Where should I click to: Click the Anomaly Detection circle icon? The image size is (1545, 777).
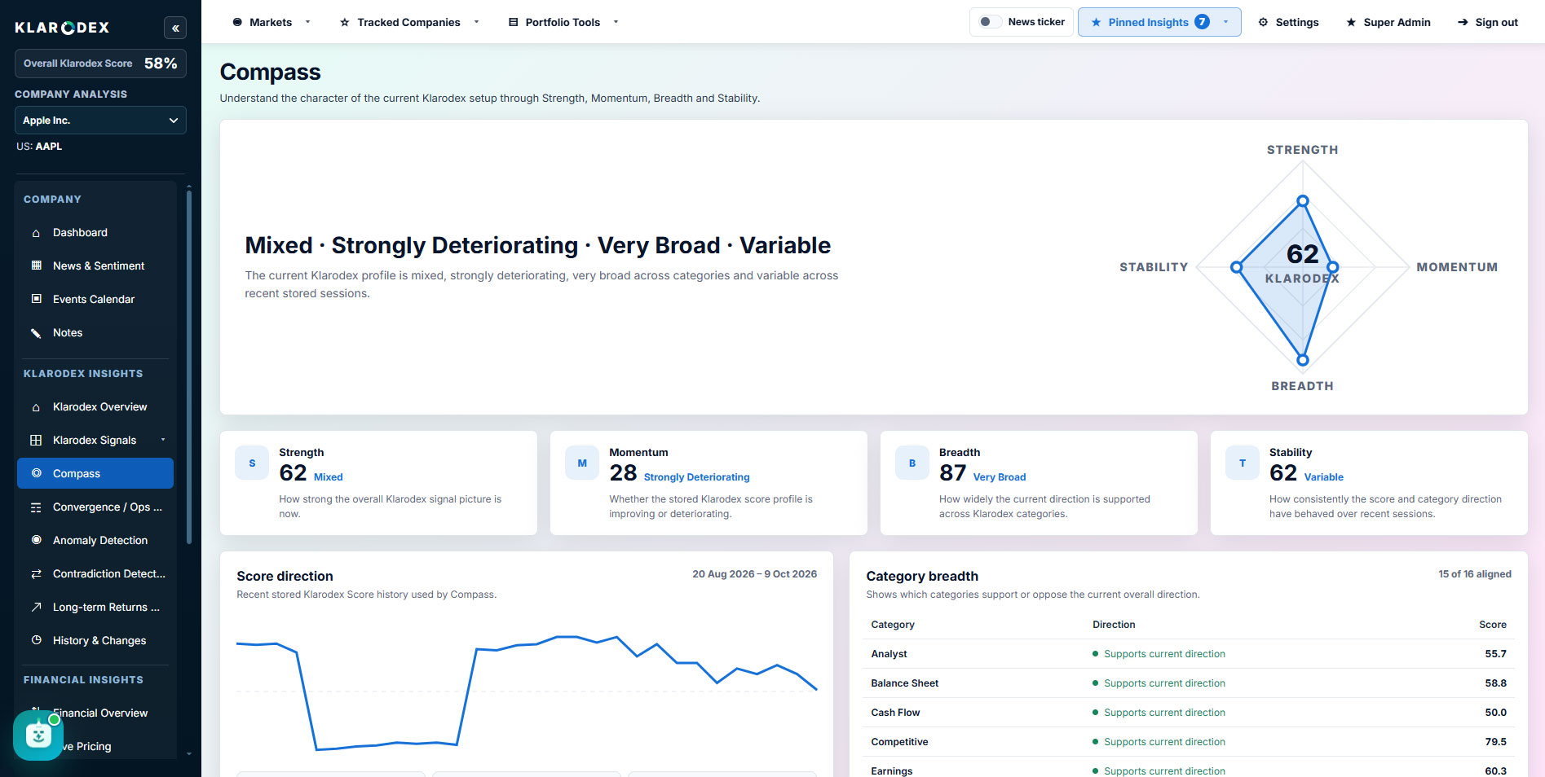36,540
